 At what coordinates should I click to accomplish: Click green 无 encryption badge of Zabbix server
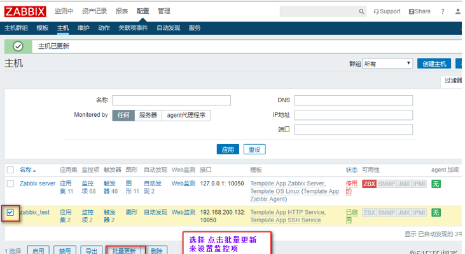[436, 184]
